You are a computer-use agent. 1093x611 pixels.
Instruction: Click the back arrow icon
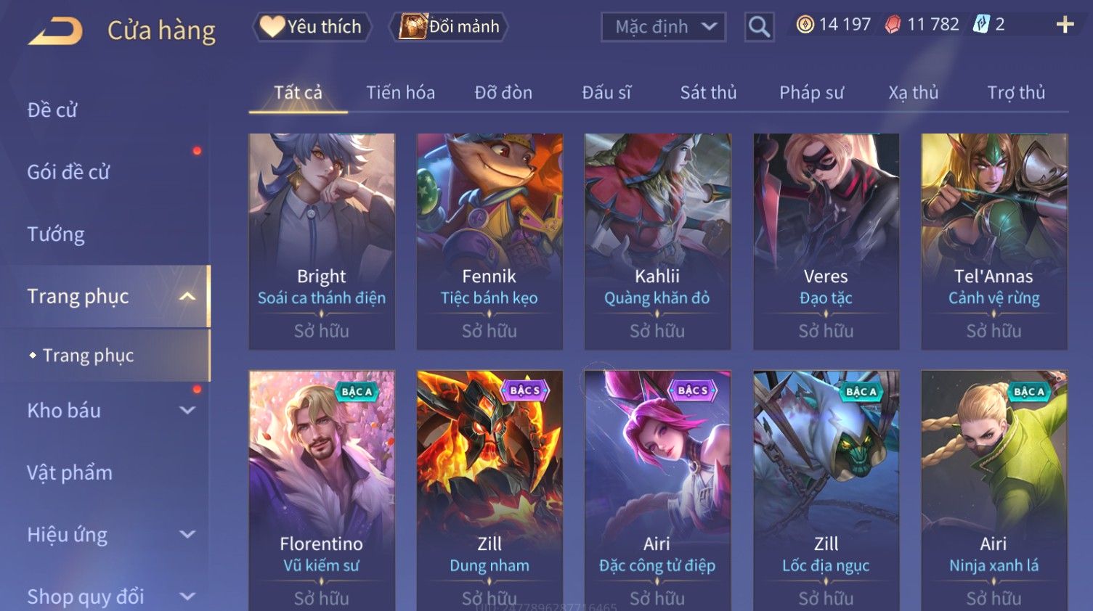click(56, 31)
